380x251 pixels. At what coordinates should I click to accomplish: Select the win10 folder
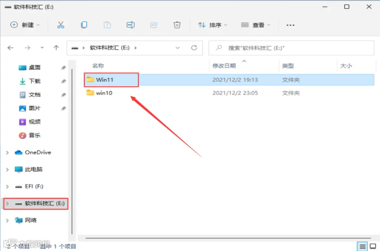tap(104, 93)
